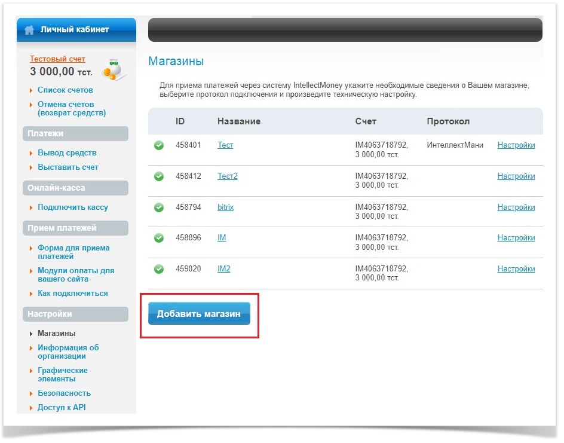Open Настройки for shop IM2
564x443 pixels.
coord(516,269)
